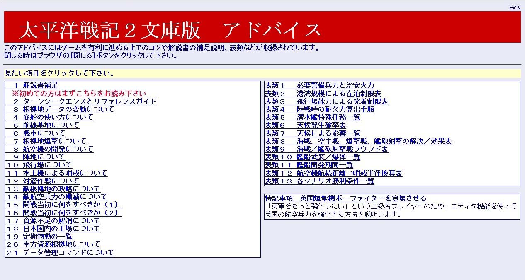Open 表類５ 潜水艦特殊任務一覧
Screen dimensions: 525x280
pyautogui.click(x=312, y=117)
